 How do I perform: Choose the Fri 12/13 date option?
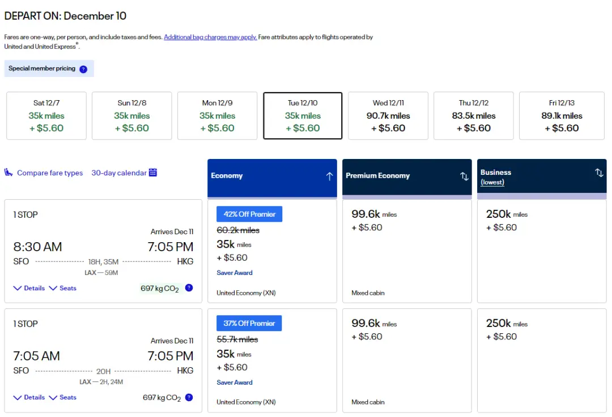point(562,116)
